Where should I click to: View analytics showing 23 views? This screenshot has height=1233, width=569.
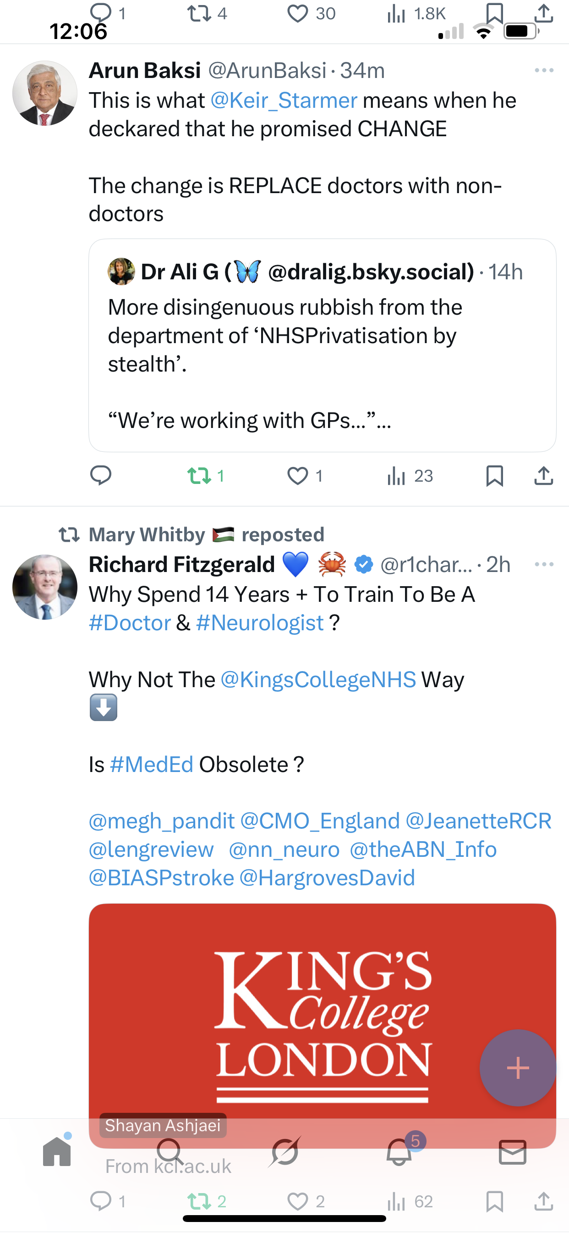pos(409,476)
